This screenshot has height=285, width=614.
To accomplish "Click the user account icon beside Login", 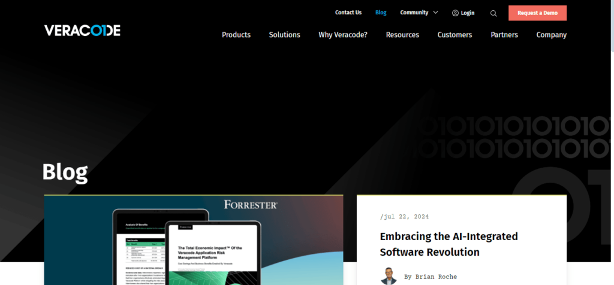I will 455,13.
